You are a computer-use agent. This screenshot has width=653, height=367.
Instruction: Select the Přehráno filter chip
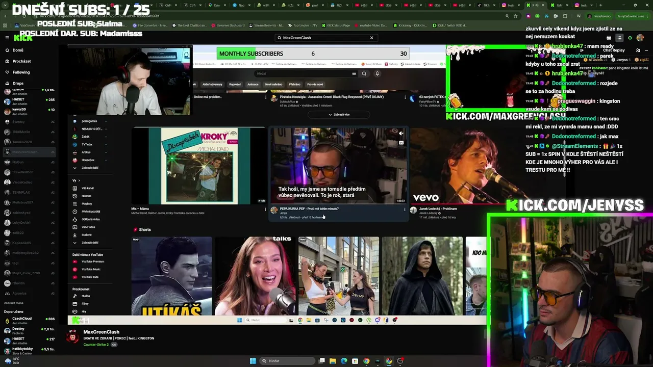coord(294,84)
